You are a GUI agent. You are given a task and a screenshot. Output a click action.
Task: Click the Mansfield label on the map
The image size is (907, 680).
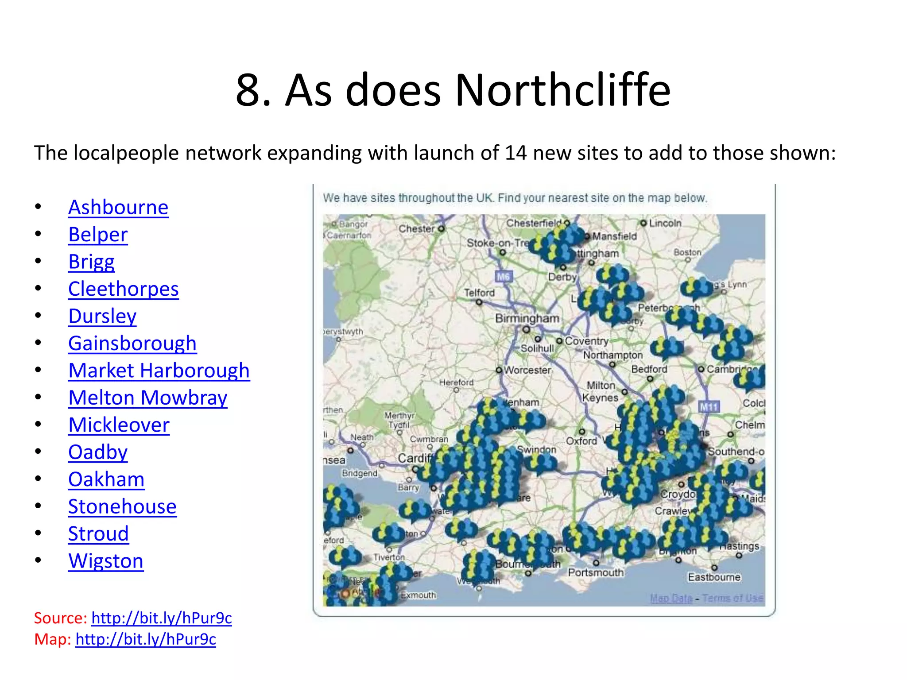[615, 236]
